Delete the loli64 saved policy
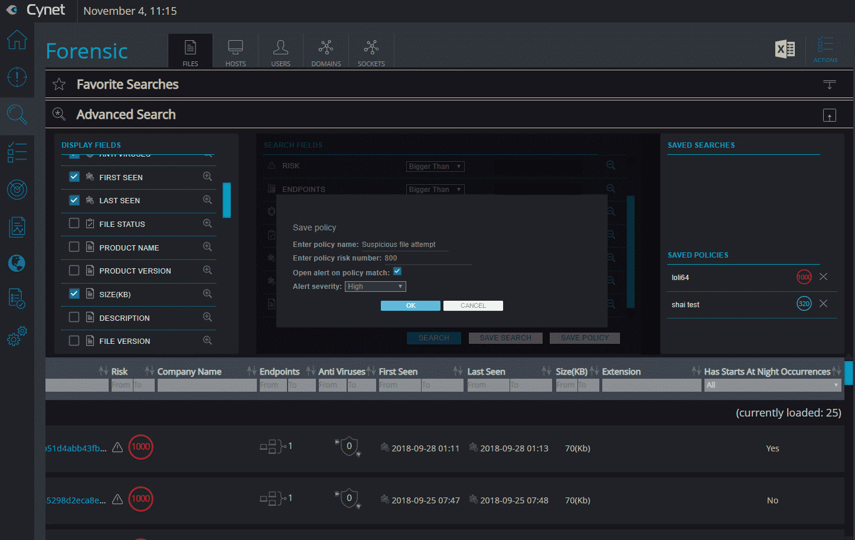The image size is (855, 540). point(823,276)
